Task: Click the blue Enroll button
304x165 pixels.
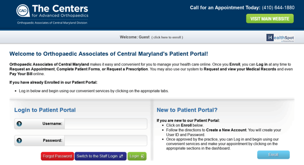Action: tap(273, 155)
